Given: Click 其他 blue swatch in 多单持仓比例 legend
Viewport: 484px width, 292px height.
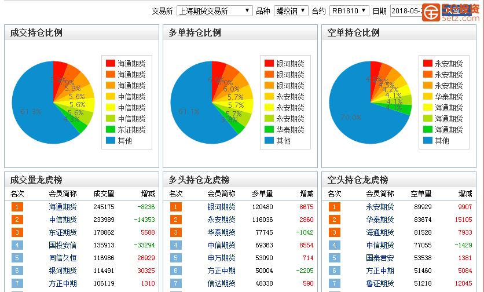Looking at the screenshot, I should click(269, 141).
